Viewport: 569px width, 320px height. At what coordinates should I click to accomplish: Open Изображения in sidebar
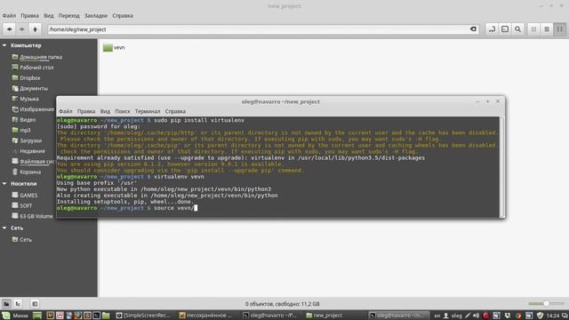pyautogui.click(x=33, y=109)
